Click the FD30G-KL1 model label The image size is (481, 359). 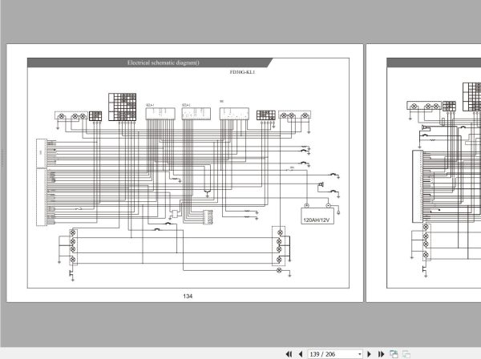[x=242, y=72]
